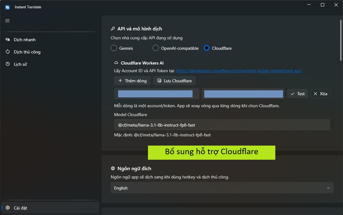Image resolution: width=343 pixels, height=215 pixels.
Task: Click the Instant Translate app icon
Action: tap(7, 7)
